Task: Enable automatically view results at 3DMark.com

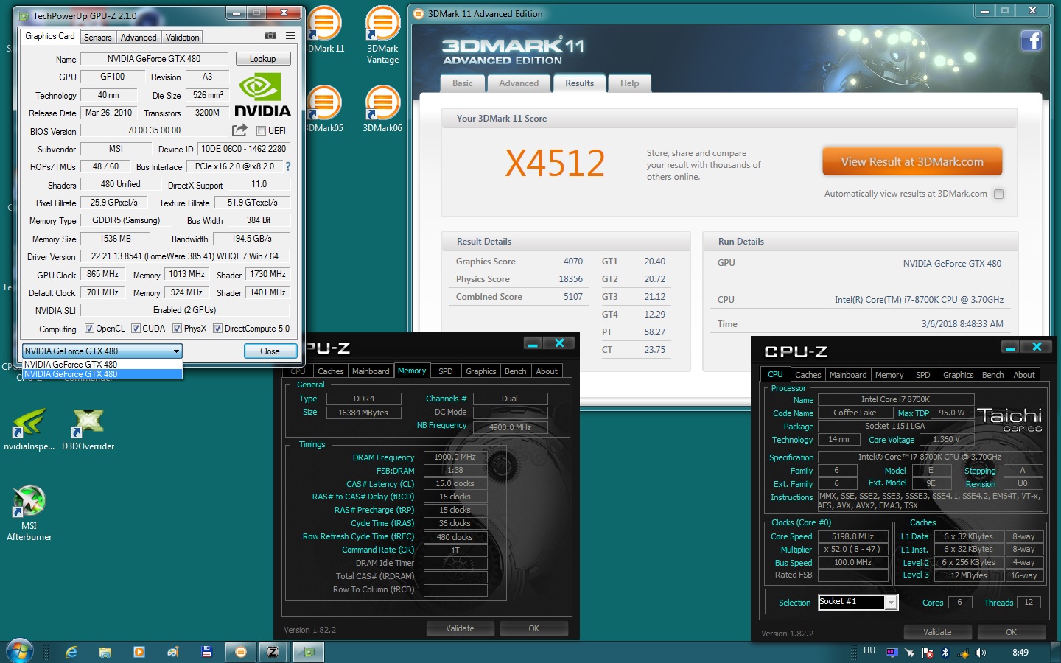Action: [998, 194]
